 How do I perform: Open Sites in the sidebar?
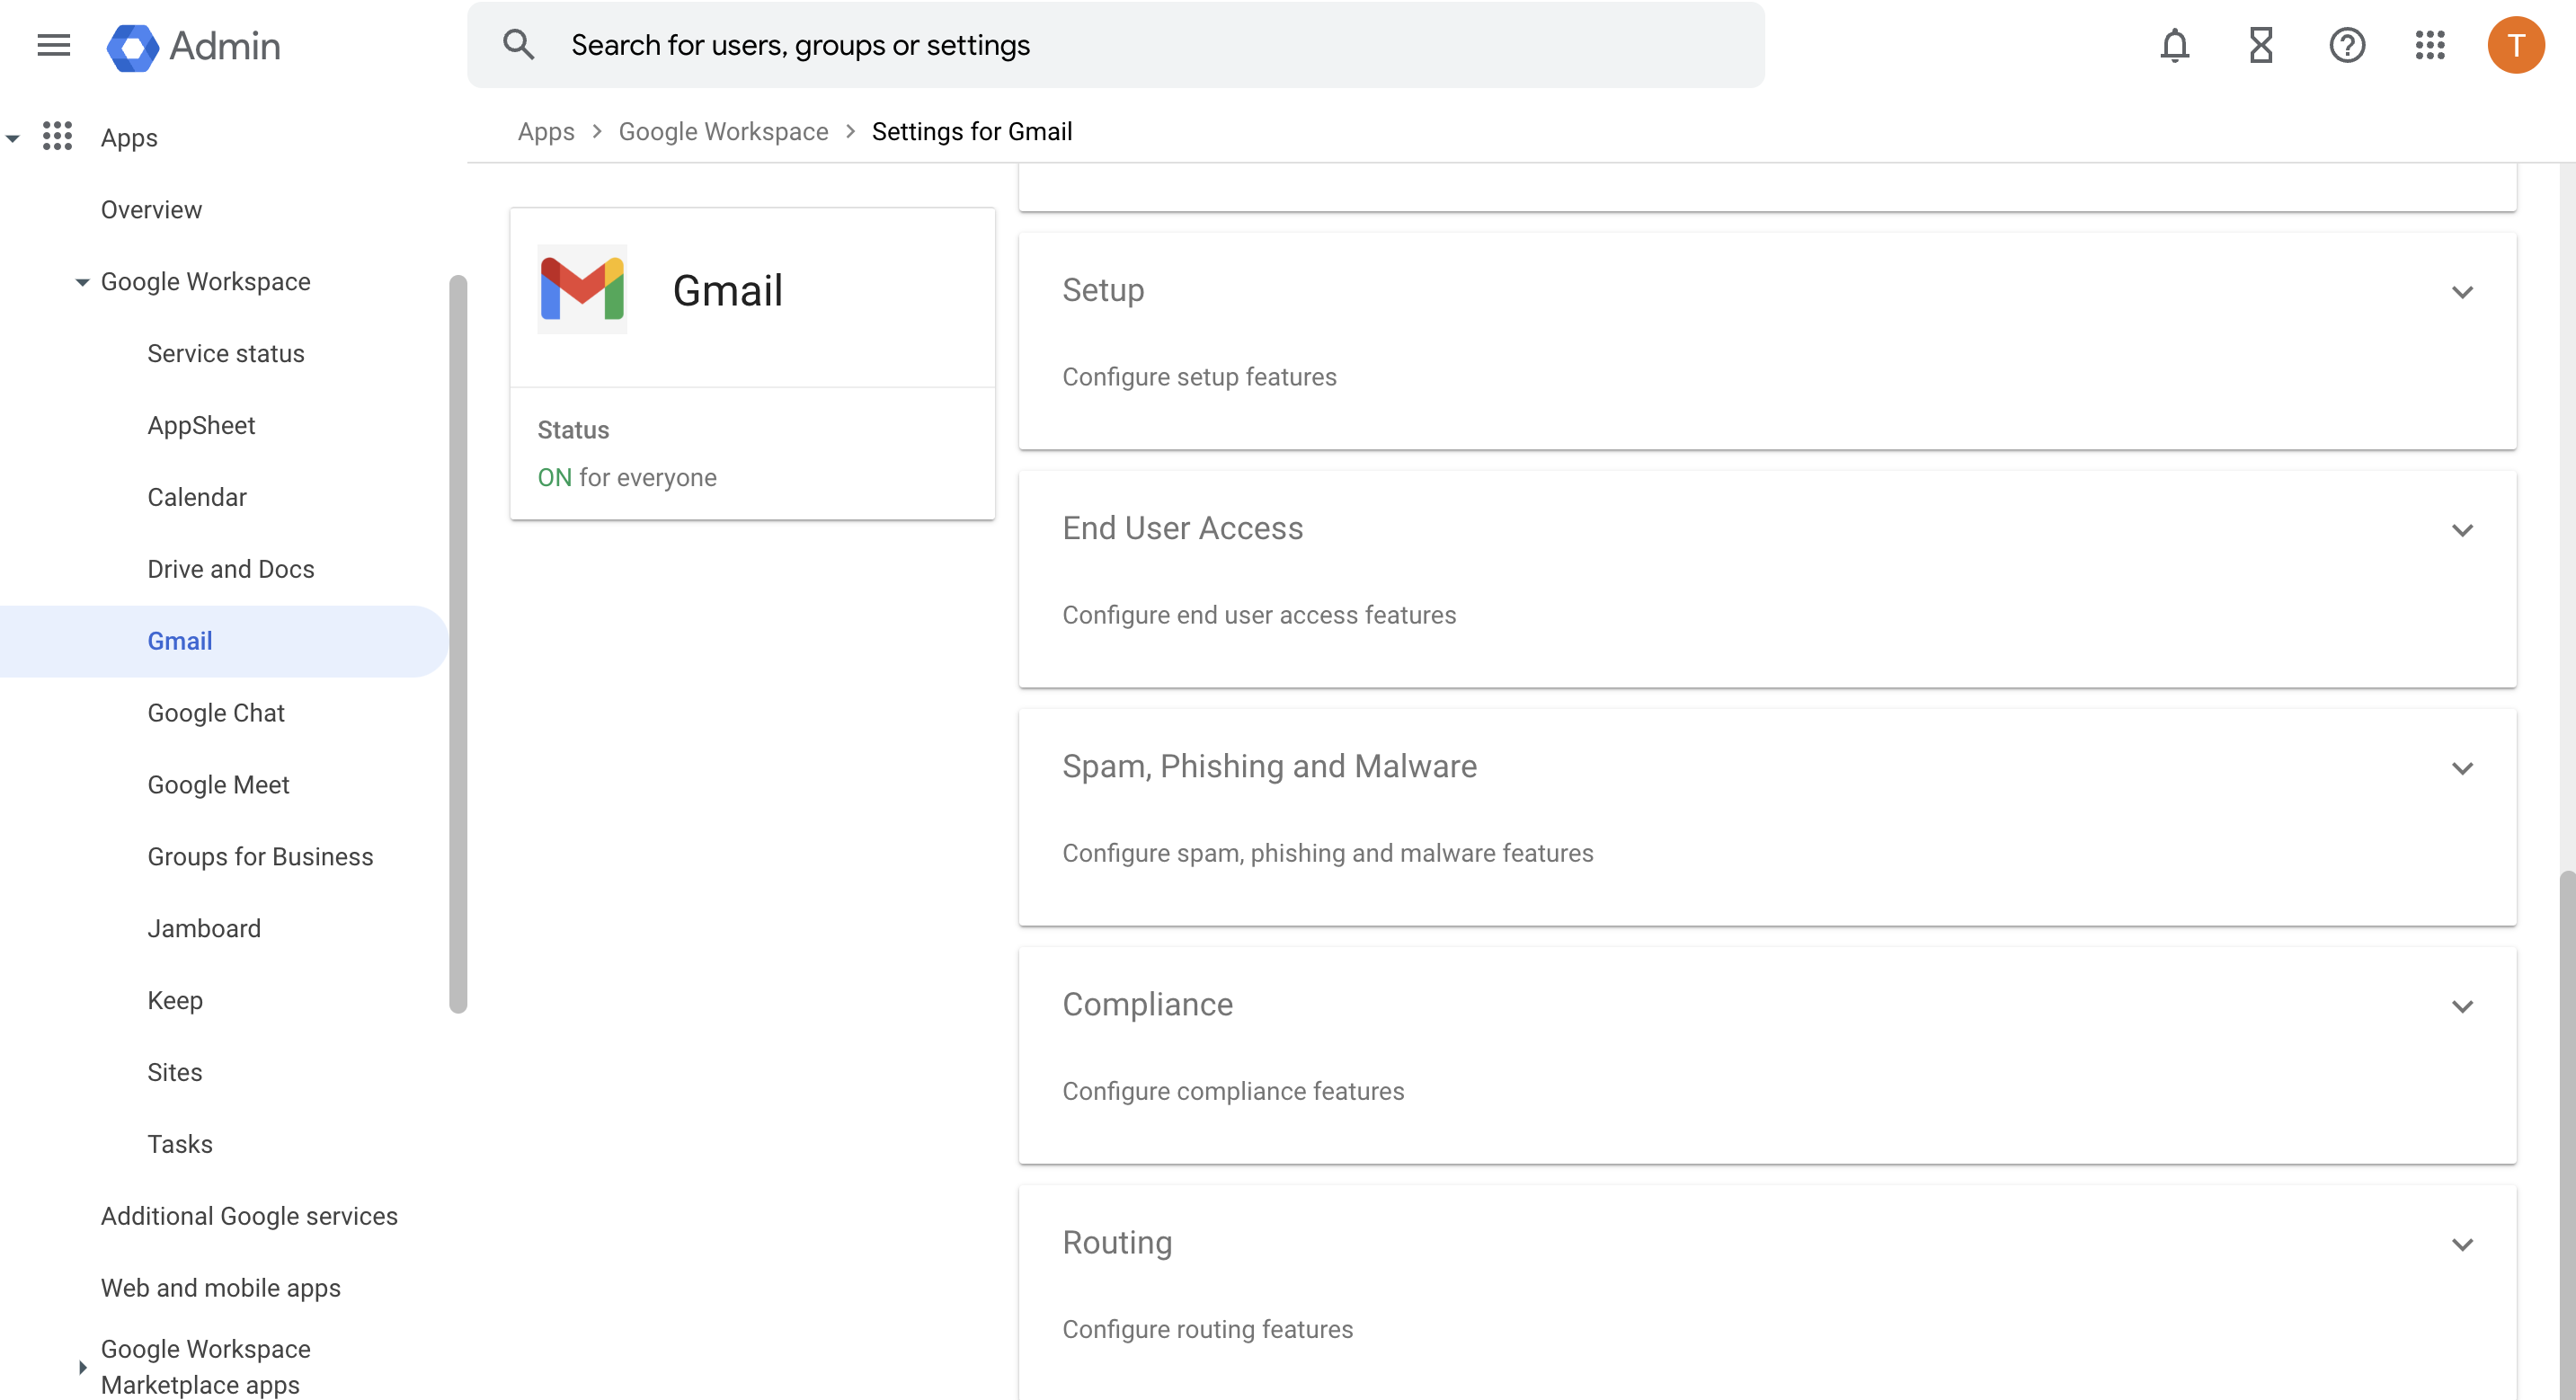[175, 1072]
